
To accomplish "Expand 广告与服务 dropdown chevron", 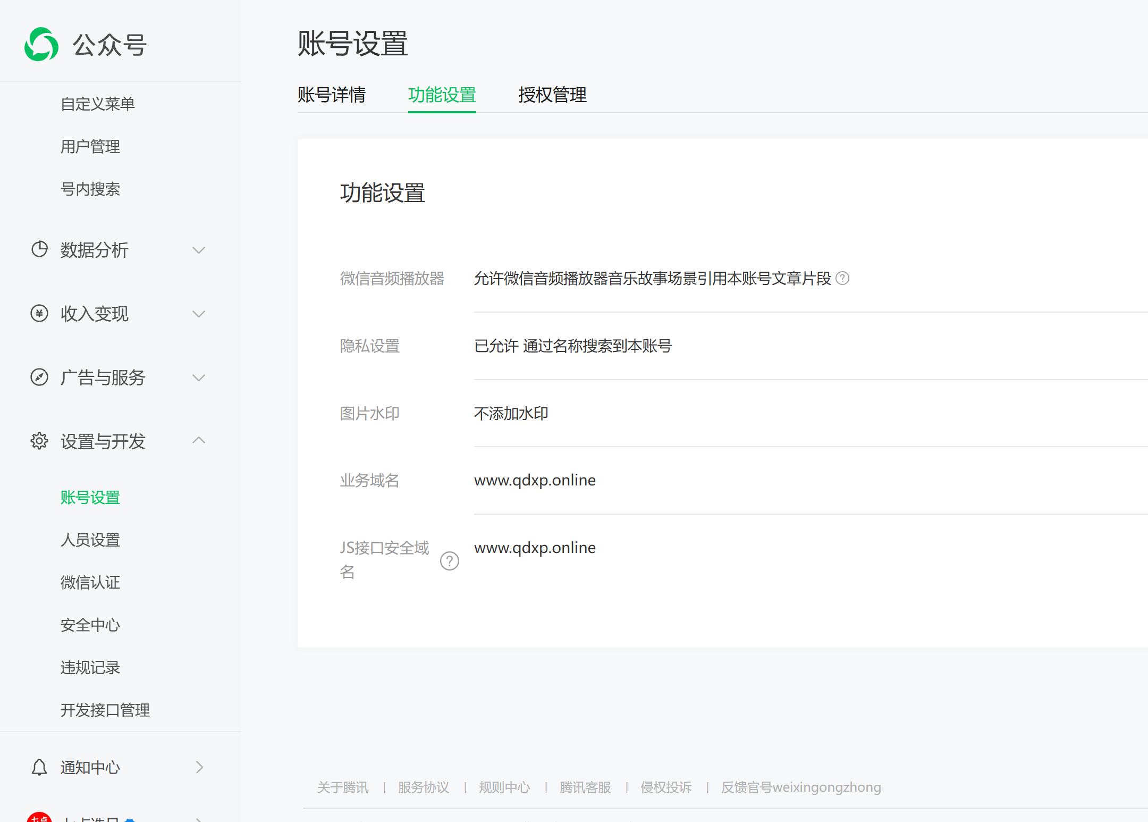I will click(x=199, y=378).
